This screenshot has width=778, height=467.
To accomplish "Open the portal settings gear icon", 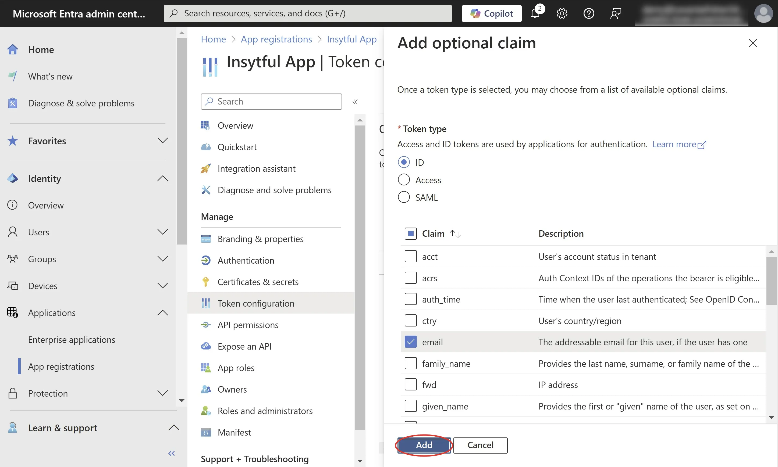I will pos(562,13).
